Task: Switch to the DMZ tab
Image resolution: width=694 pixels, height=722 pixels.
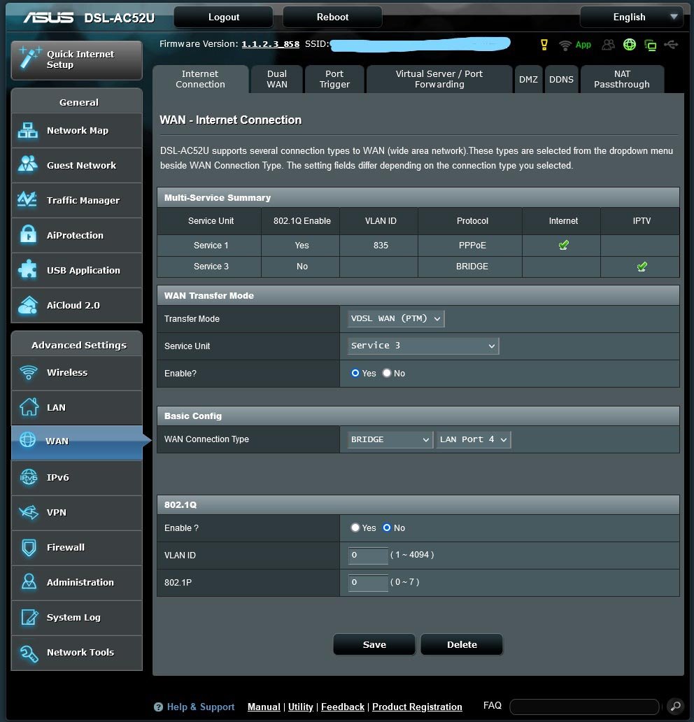Action: pyautogui.click(x=528, y=79)
